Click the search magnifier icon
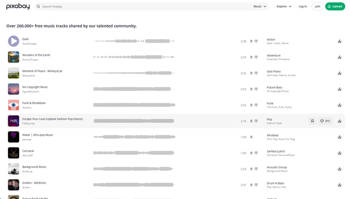The height and width of the screenshot is (199, 350). pyautogui.click(x=38, y=7)
